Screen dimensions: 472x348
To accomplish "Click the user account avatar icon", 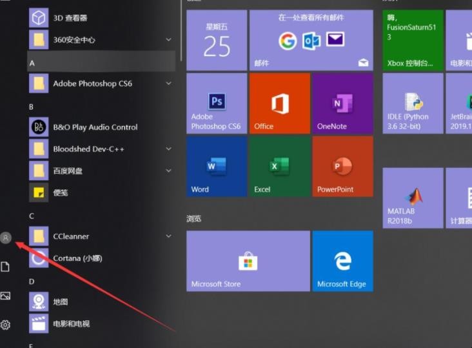I will tap(6, 238).
